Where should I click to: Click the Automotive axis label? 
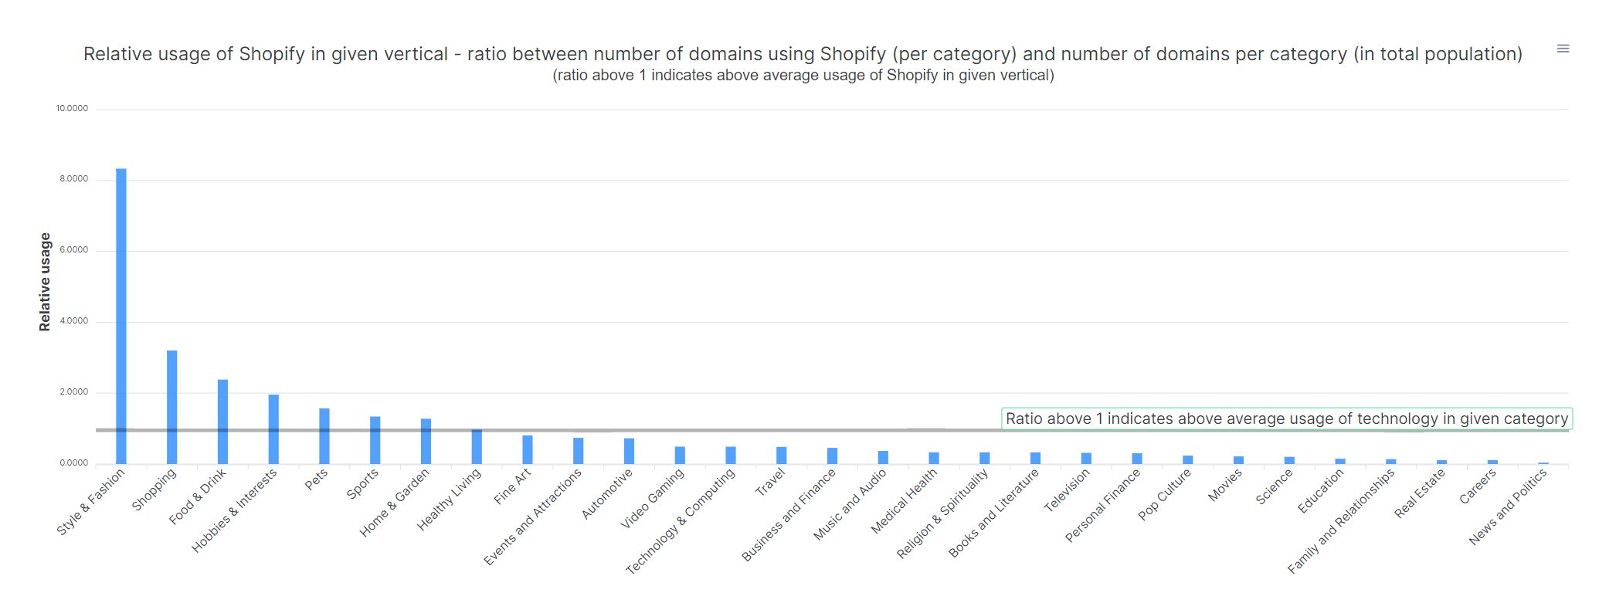607,494
